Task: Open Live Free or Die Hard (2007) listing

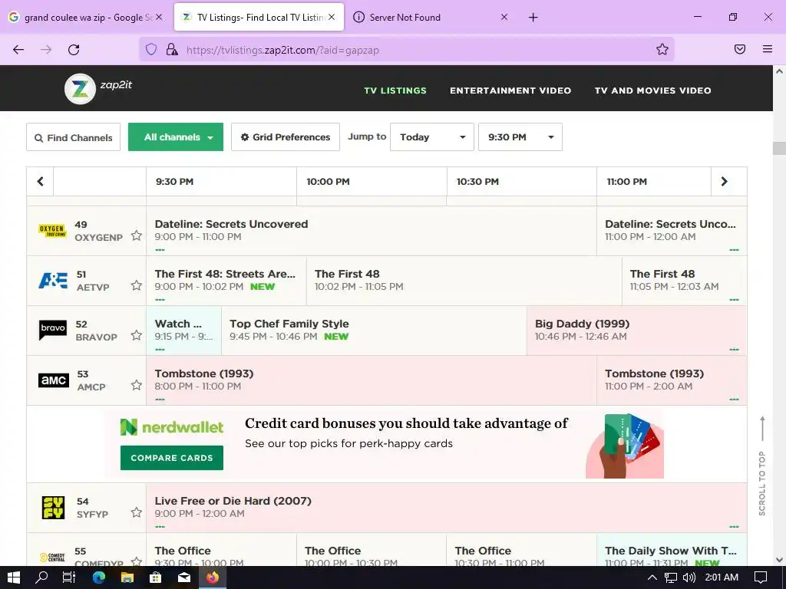Action: coord(446,508)
